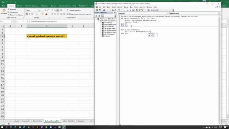
Task: Close the Project - VBAProject panel
Action: click(114, 13)
